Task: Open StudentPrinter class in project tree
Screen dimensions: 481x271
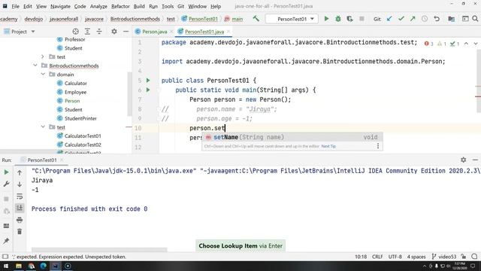Action: point(80,118)
